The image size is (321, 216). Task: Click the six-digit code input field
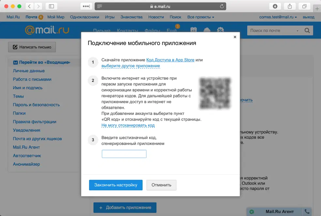pos(124,154)
